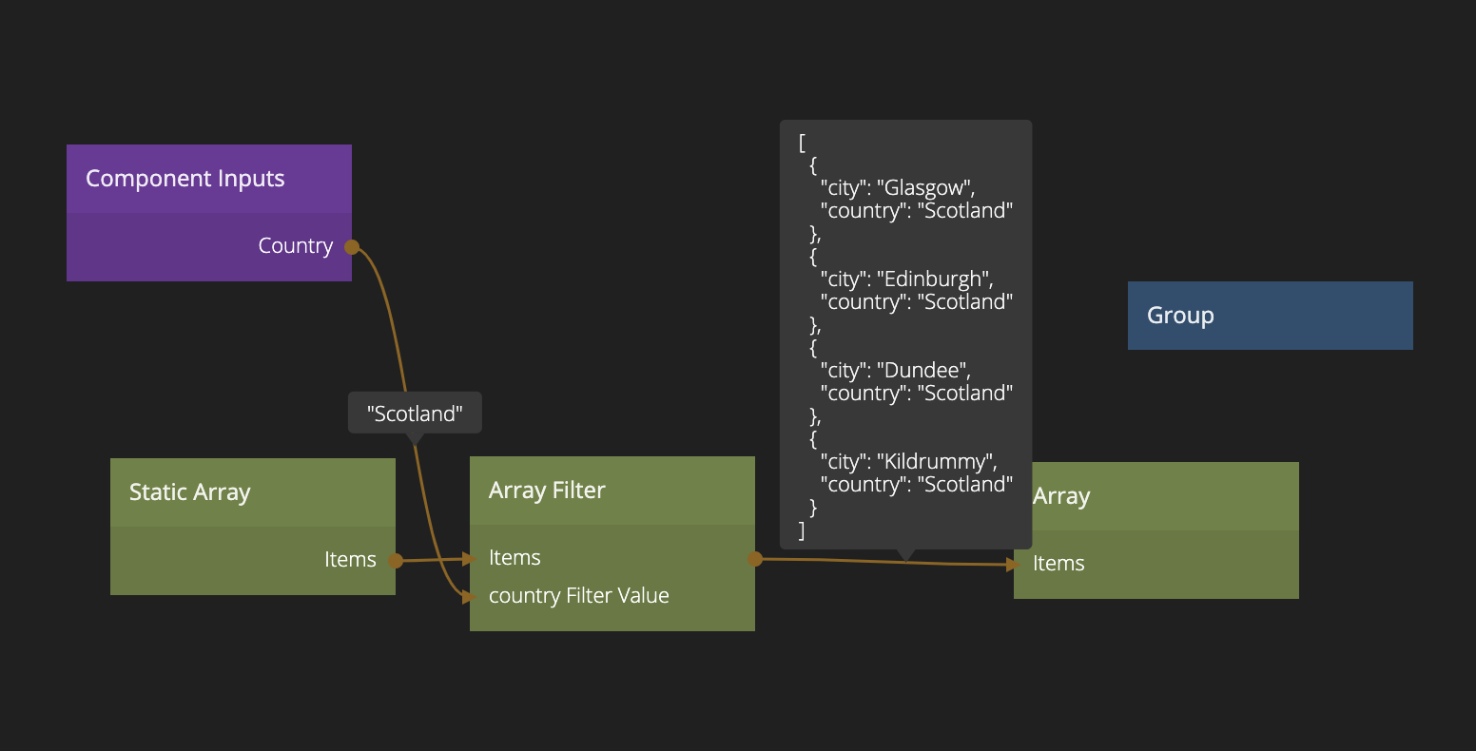The width and height of the screenshot is (1476, 751).
Task: Click the Array node's Items input arrow
Action: (1013, 565)
